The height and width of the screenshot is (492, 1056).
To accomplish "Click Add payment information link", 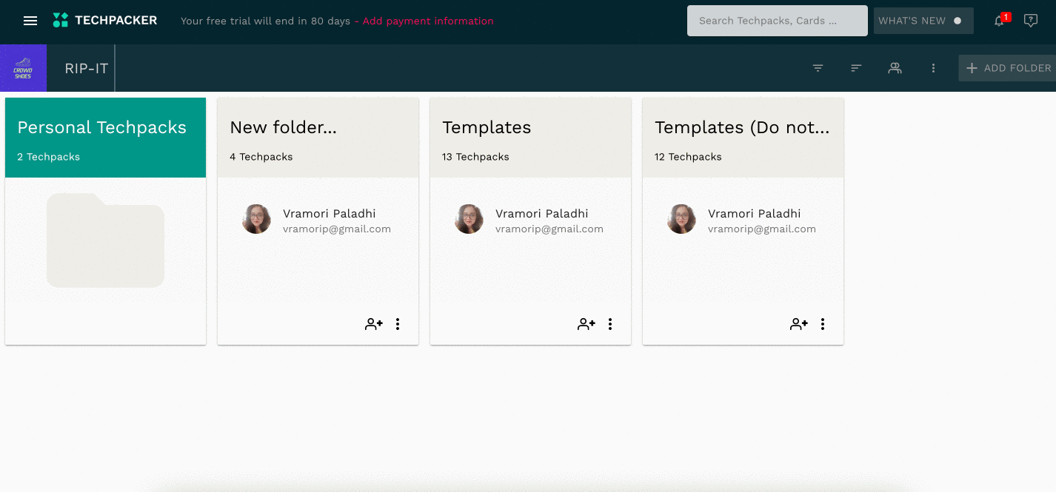I will coord(428,21).
